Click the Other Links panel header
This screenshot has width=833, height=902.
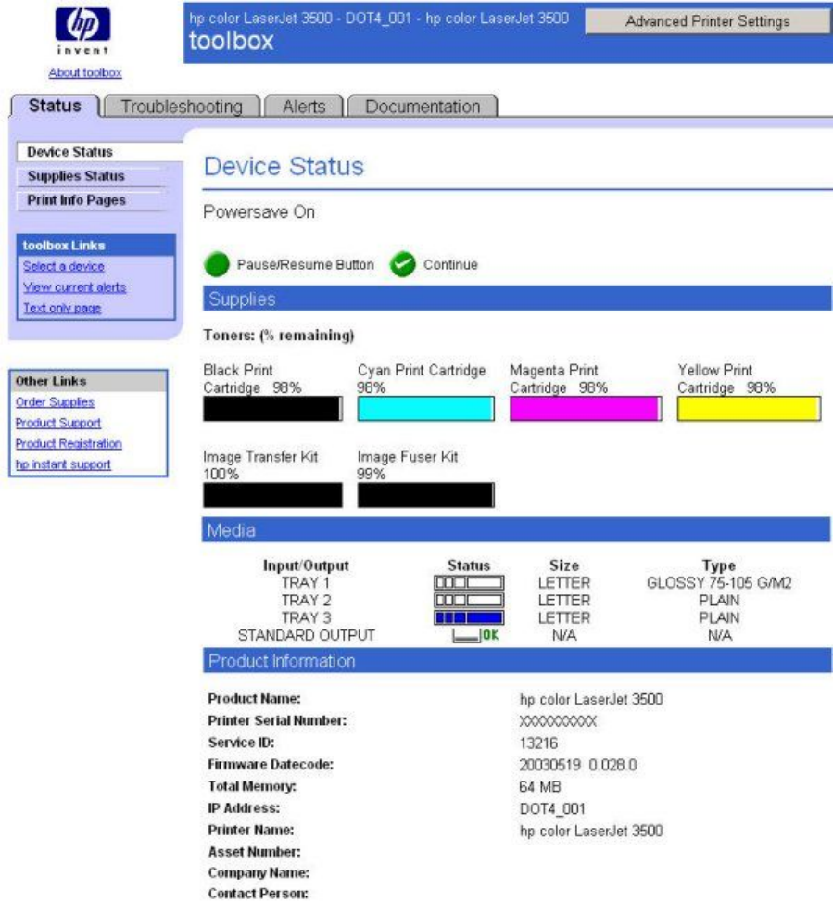[x=89, y=381]
